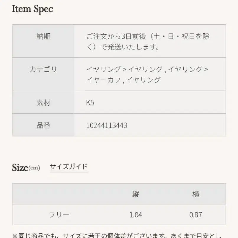Click the フリー size row label
Screen dimensions: 238x238
(x=59, y=215)
